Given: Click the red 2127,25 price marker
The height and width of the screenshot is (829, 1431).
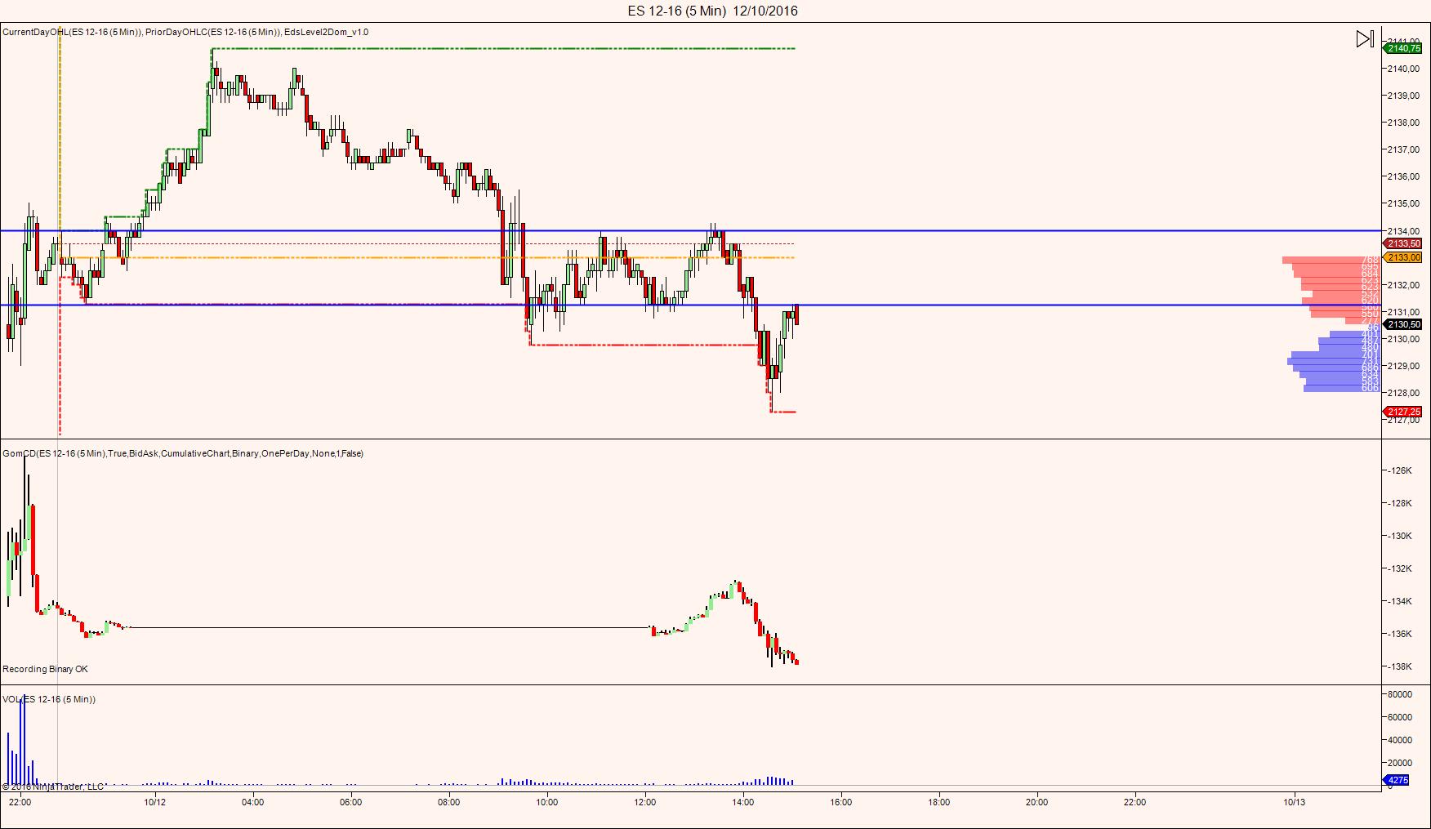Looking at the screenshot, I should coord(1404,412).
